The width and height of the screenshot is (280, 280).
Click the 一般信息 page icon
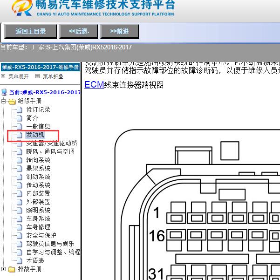tap(20, 127)
